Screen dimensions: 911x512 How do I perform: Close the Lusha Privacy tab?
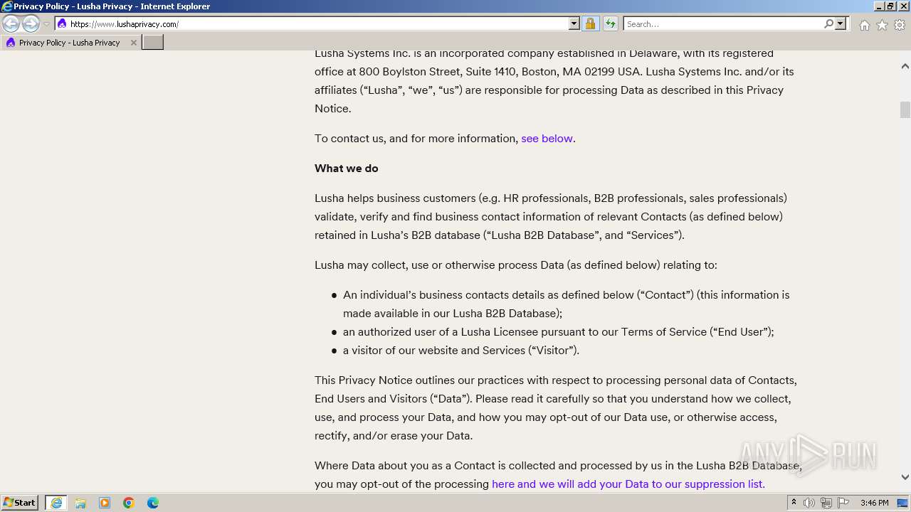click(133, 43)
